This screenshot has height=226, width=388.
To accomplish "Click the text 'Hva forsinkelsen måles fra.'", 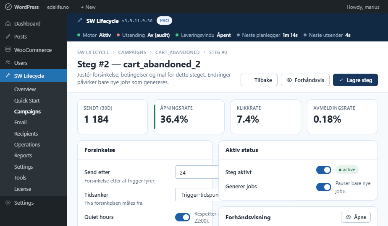I will coord(114,203).
